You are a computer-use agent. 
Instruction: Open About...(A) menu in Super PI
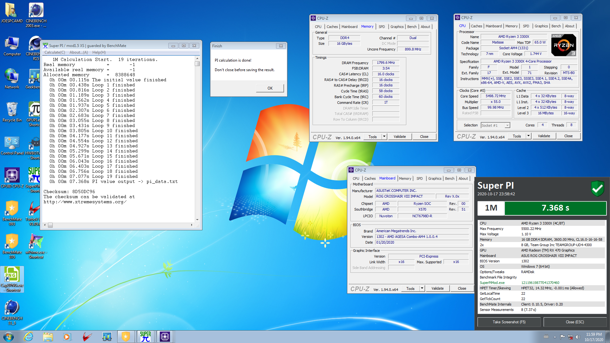(79, 52)
